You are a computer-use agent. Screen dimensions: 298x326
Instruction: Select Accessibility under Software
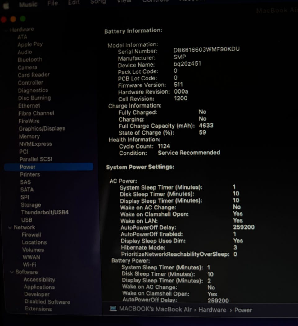coord(39,279)
